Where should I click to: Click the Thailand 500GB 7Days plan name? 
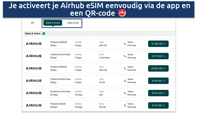pyautogui.click(x=58, y=67)
